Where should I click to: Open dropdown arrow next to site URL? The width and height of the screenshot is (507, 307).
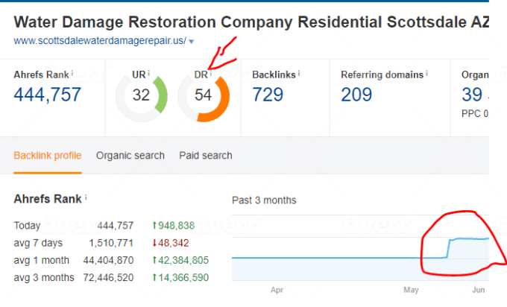click(x=192, y=42)
